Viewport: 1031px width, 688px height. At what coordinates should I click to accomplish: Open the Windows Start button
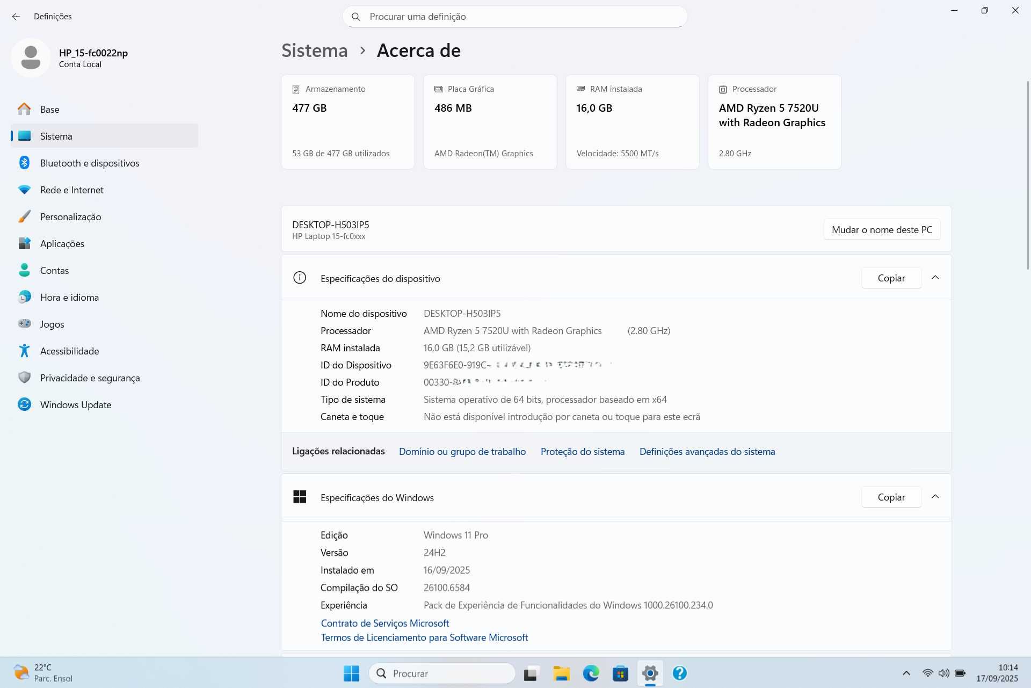click(351, 673)
